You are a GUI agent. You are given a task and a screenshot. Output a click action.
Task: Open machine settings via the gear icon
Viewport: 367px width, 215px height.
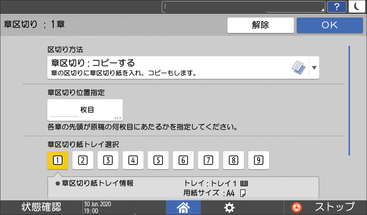click(229, 207)
